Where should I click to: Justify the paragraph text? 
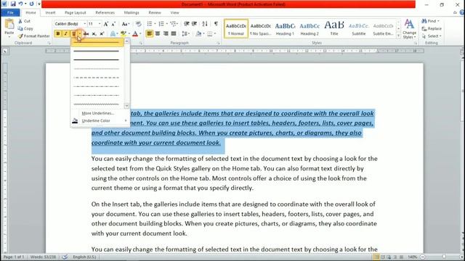pyautogui.click(x=174, y=34)
